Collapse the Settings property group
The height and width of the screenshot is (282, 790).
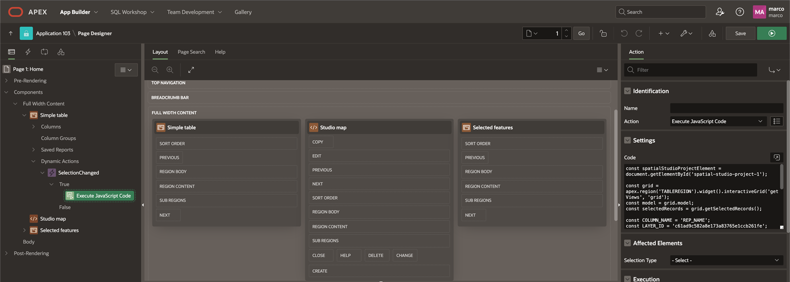click(627, 140)
